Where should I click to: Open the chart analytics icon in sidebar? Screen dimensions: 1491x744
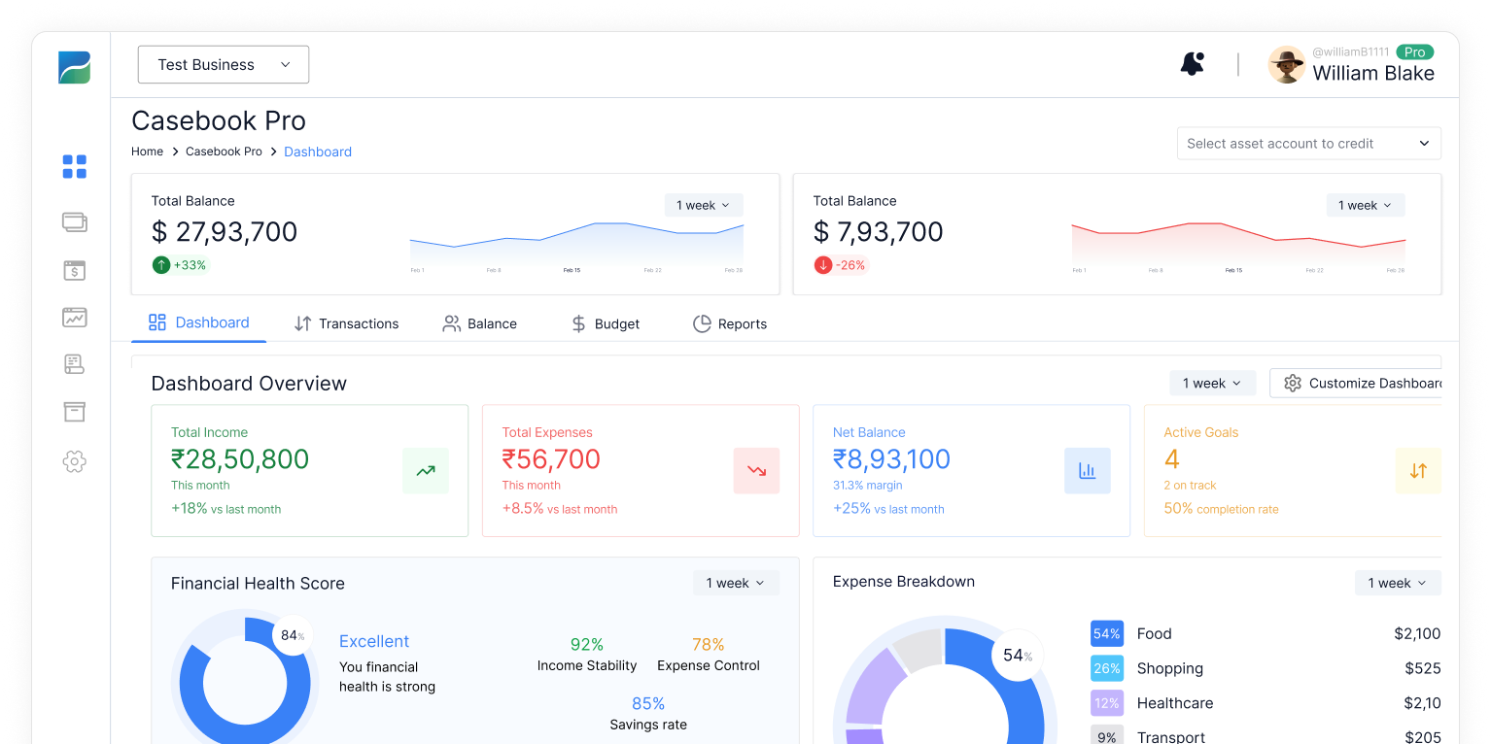coord(75,317)
